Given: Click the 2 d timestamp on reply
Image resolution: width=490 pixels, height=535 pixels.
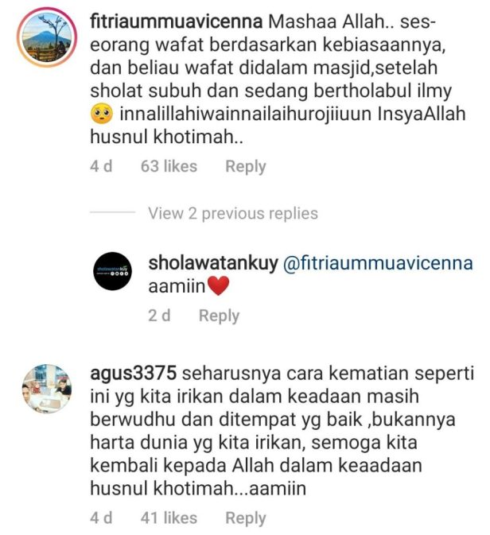Looking at the screenshot, I should (x=159, y=316).
